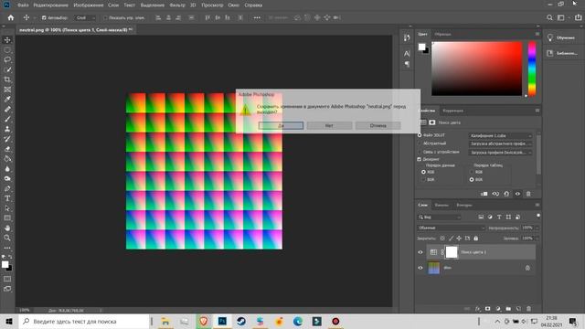The width and height of the screenshot is (585, 329).
Task: Create a new group folder icon
Action: point(508,309)
